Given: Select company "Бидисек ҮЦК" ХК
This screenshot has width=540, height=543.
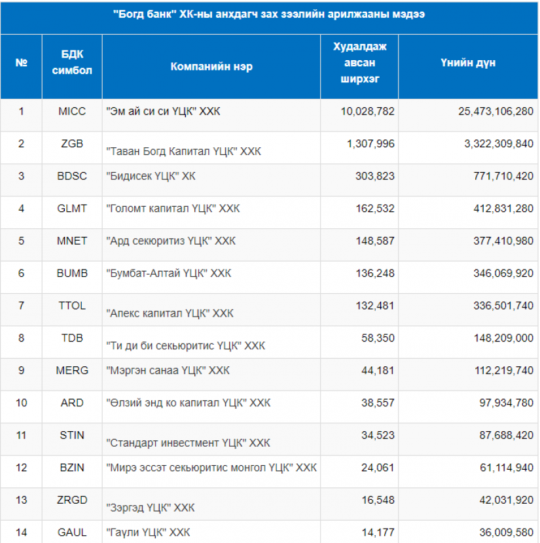Looking at the screenshot, I should click(151, 176).
